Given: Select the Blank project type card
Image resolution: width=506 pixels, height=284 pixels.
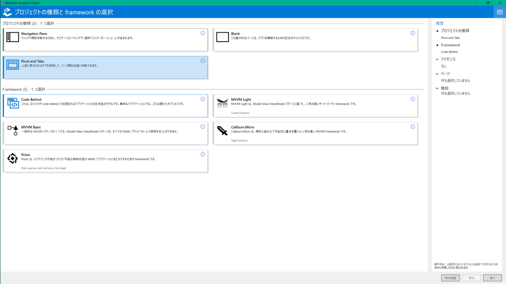Looking at the screenshot, I should click(315, 40).
